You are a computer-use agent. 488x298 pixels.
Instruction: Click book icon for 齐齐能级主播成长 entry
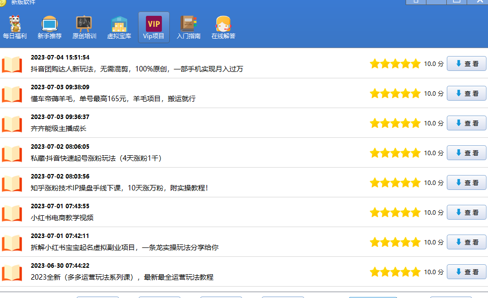click(12, 124)
